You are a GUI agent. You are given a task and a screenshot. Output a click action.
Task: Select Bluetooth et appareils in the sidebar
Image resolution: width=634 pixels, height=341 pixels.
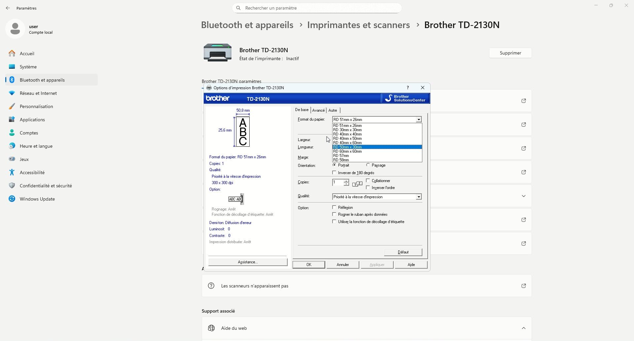pos(52,80)
